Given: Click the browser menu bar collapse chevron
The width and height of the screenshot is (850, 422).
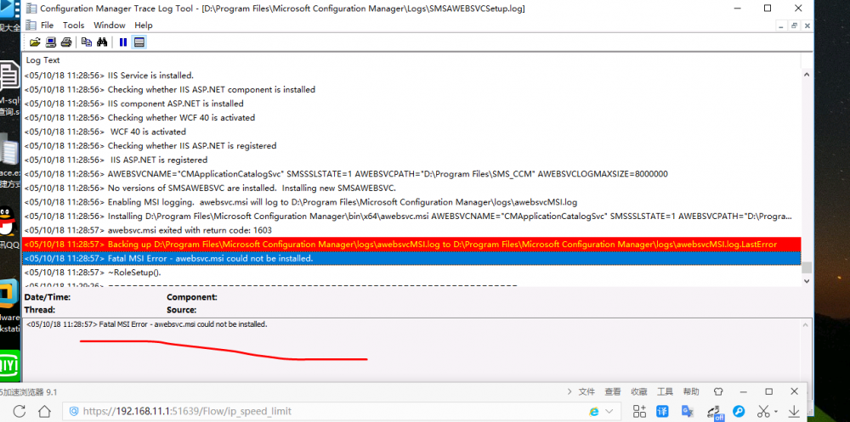Looking at the screenshot, I should coord(569,391).
